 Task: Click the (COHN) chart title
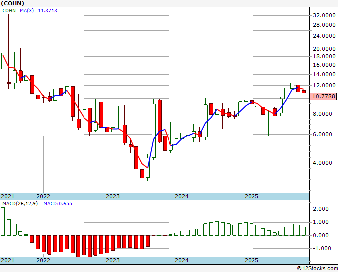click(12, 3)
